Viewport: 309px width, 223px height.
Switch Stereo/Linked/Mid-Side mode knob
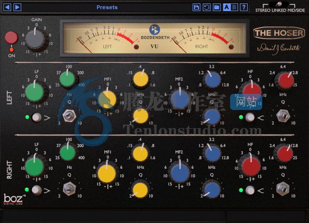click(x=279, y=4)
